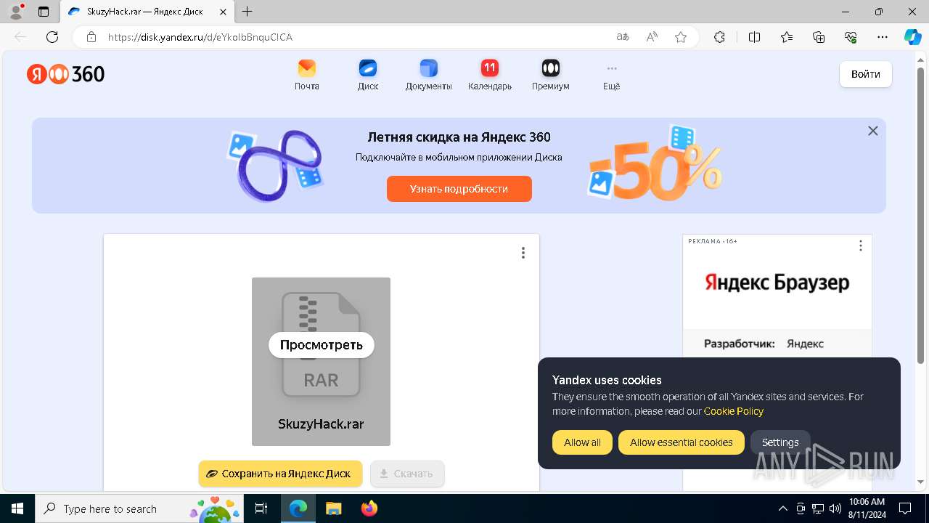Click the Read aloud icon
This screenshot has height=523, width=929.
point(652,37)
